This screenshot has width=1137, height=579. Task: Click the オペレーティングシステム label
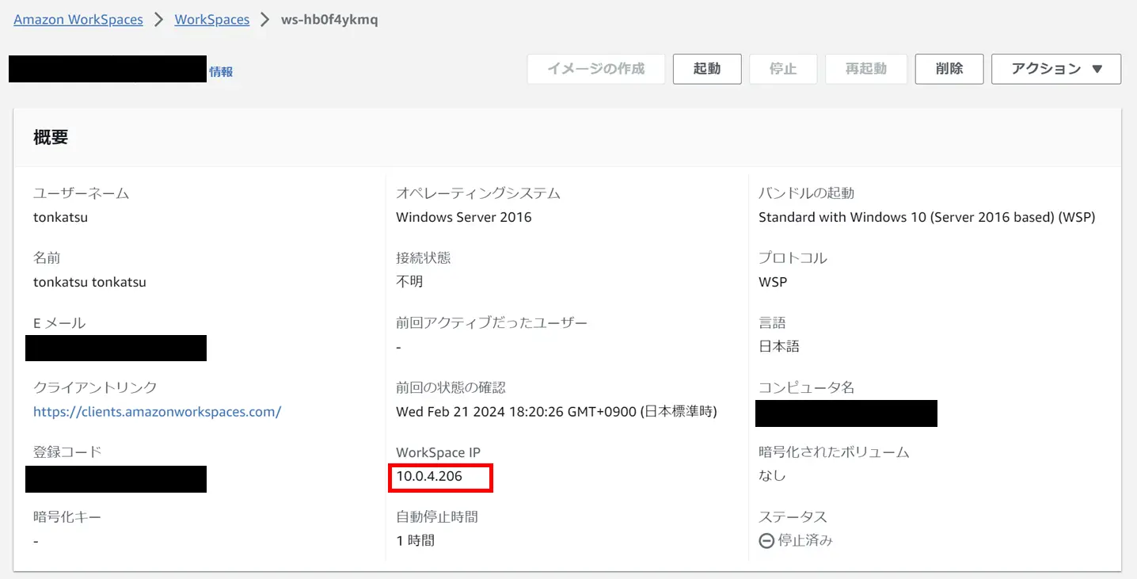pos(478,192)
